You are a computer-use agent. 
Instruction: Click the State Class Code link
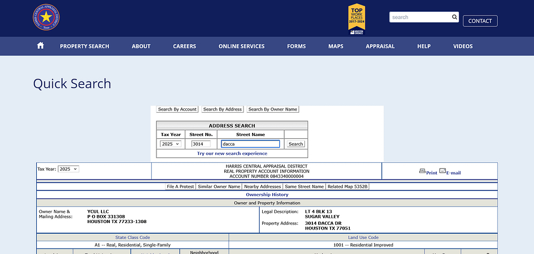point(132,237)
